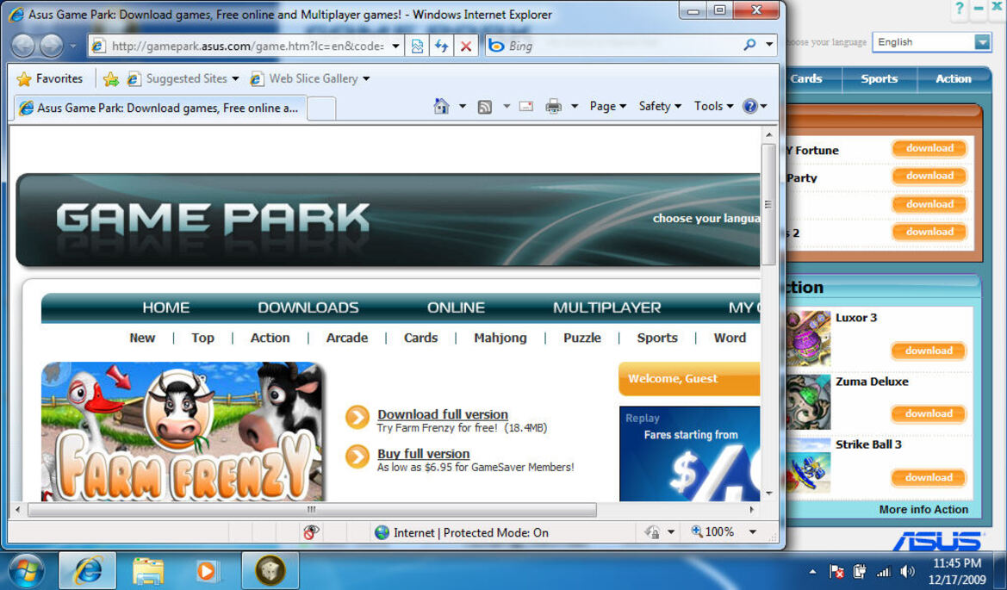The width and height of the screenshot is (1007, 590).
Task: Click the scroll down arrow of page
Action: (x=768, y=494)
